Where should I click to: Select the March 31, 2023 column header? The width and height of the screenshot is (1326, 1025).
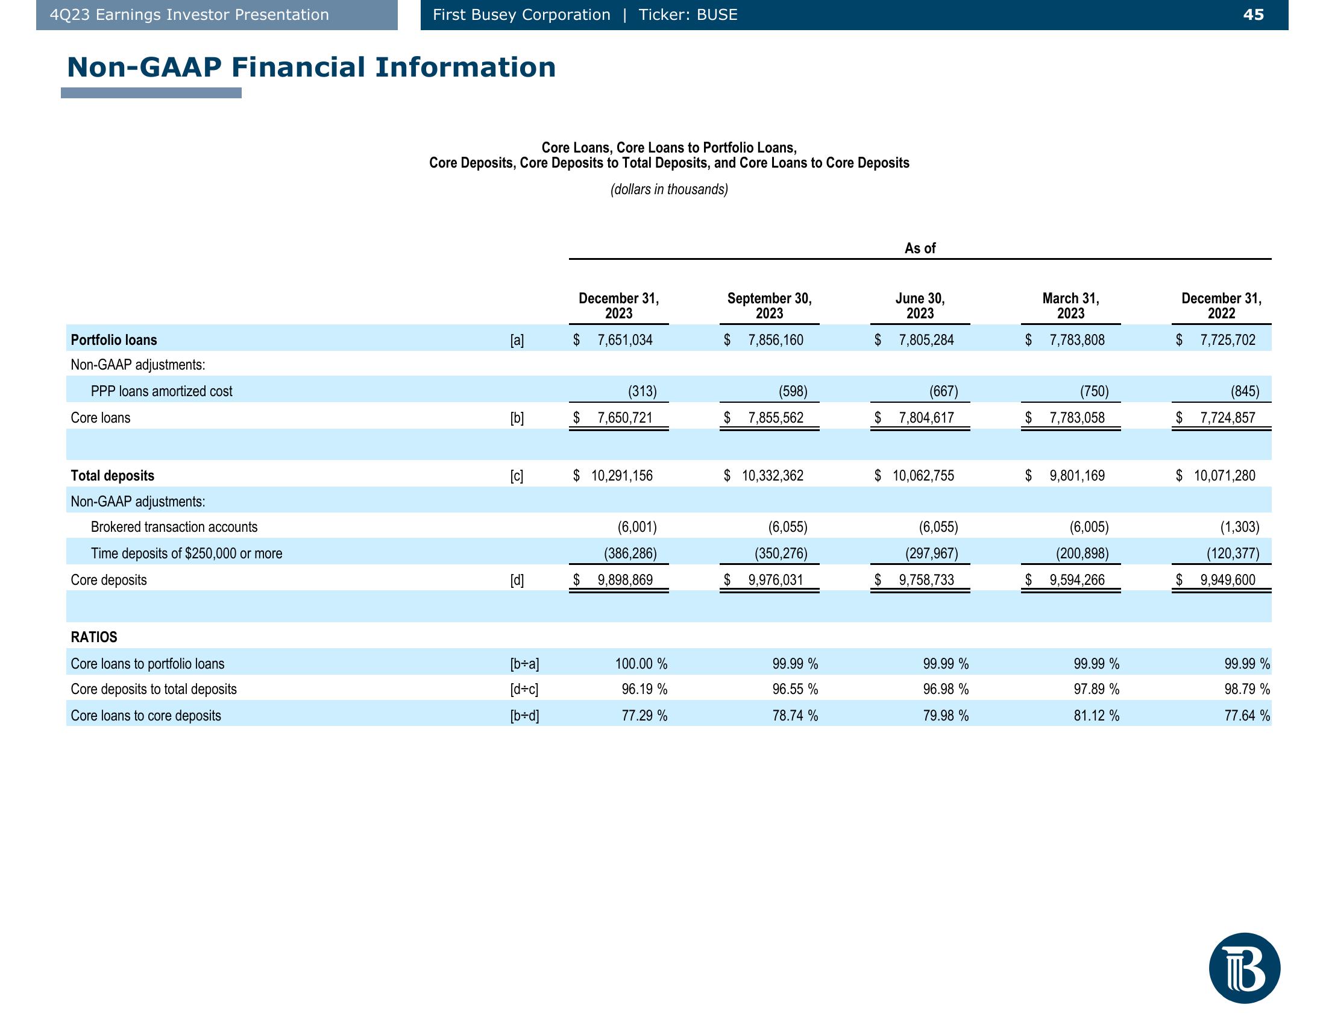click(x=1070, y=306)
